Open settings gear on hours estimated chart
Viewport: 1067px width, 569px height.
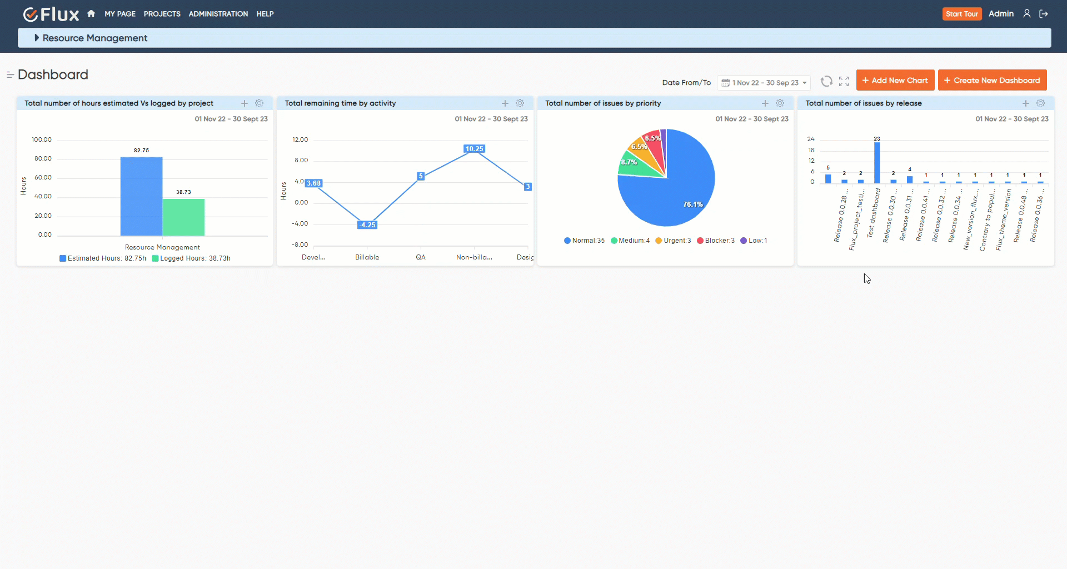pyautogui.click(x=259, y=103)
